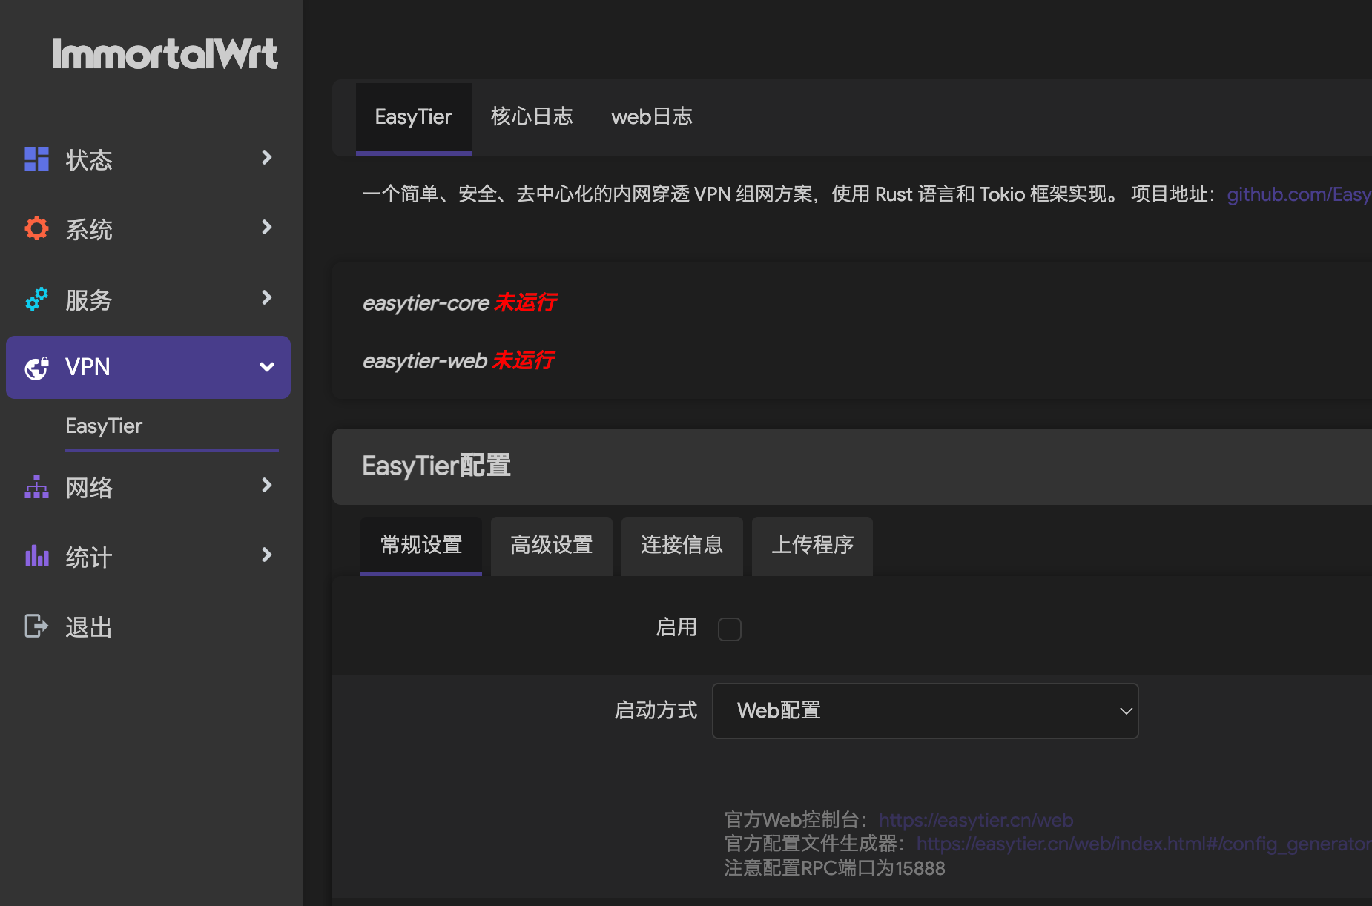Open the 启动方式 dropdown
This screenshot has width=1372, height=906.
924,710
